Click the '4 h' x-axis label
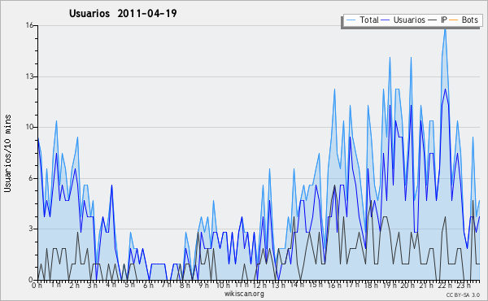Image resolution: width=488 pixels, height=301 pixels. [x=111, y=285]
